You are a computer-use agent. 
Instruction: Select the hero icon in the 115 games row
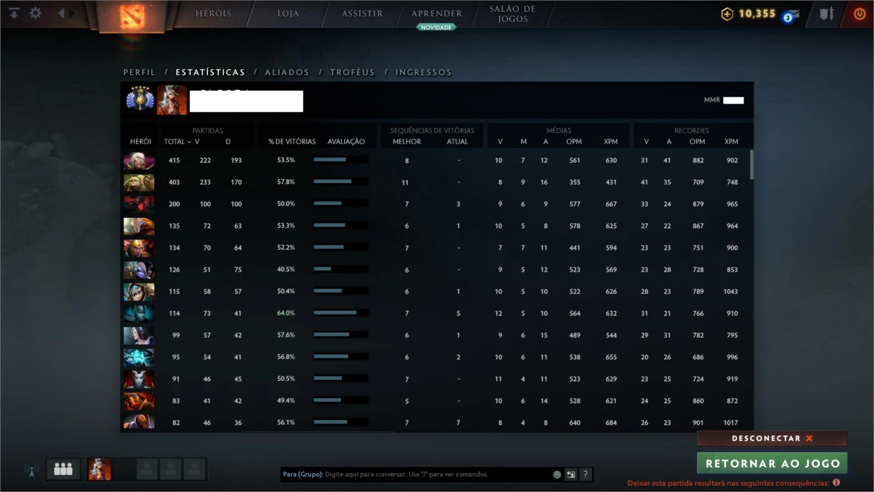[x=139, y=292]
